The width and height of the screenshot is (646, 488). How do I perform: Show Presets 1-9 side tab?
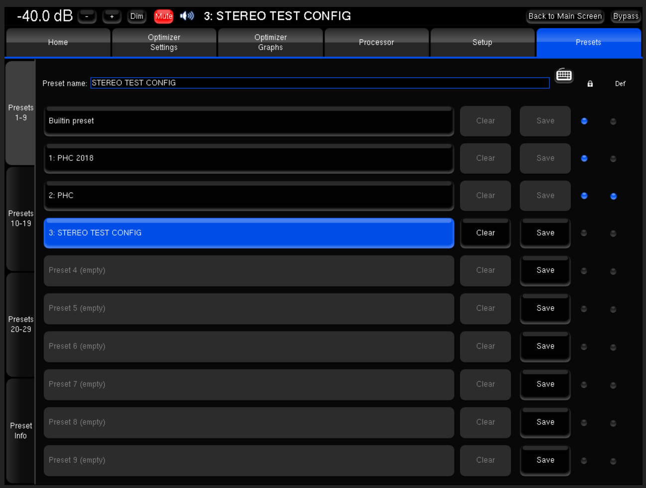pyautogui.click(x=20, y=113)
